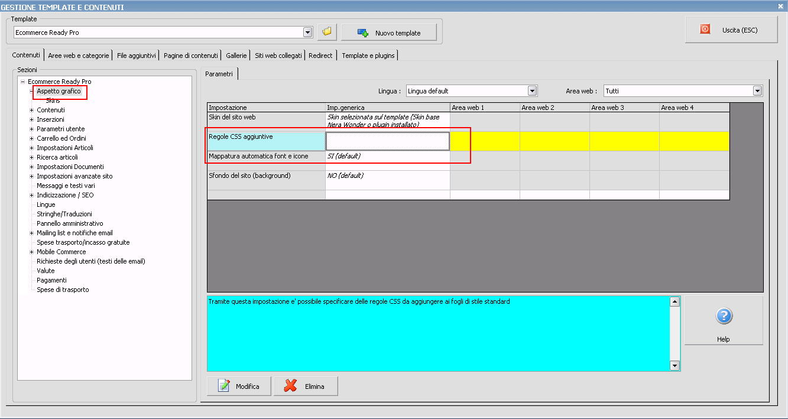Collapse the Aspetto grafico node
Image resolution: width=788 pixels, height=419 pixels.
(31, 91)
